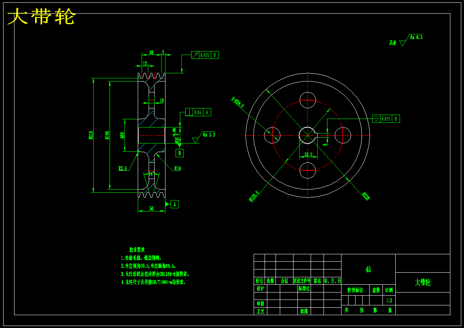Select the 7 edge dimension text

click(163, 52)
